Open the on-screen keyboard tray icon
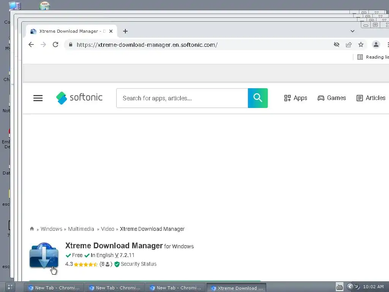 339,287
